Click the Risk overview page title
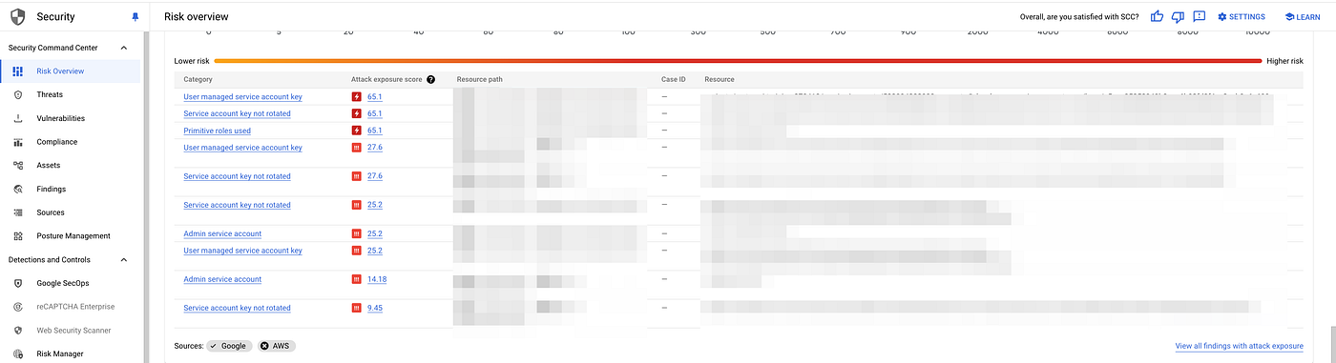The width and height of the screenshot is (1336, 363). click(x=196, y=17)
